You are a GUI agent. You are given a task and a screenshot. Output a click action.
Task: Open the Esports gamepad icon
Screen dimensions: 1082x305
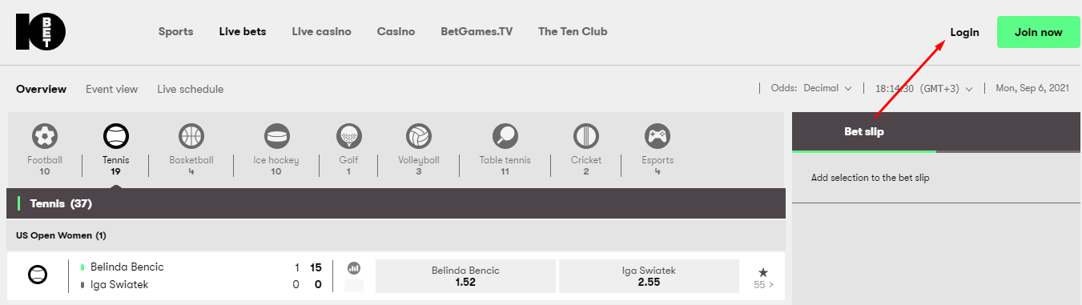point(658,136)
